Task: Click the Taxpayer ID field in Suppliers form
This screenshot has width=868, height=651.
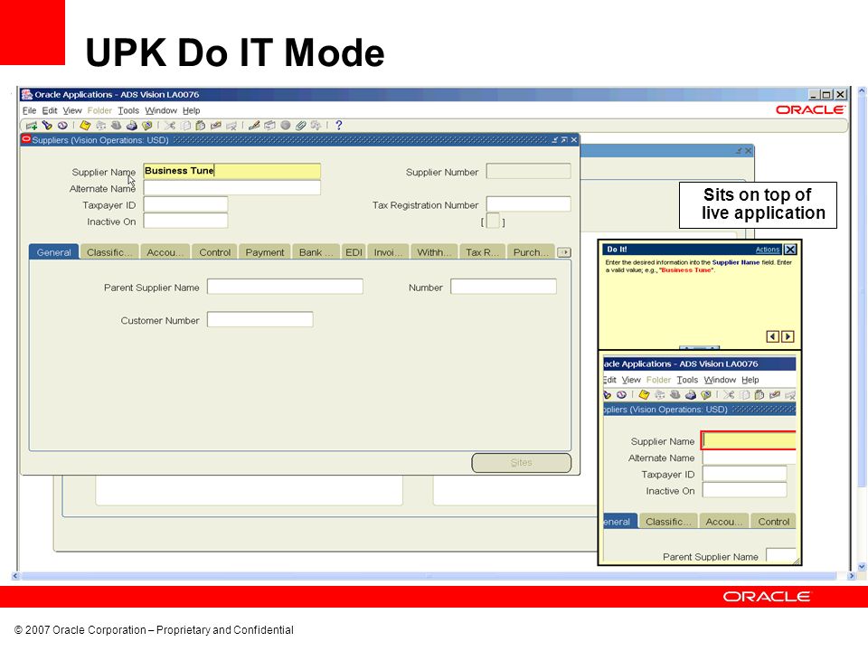Action: pyautogui.click(x=185, y=205)
